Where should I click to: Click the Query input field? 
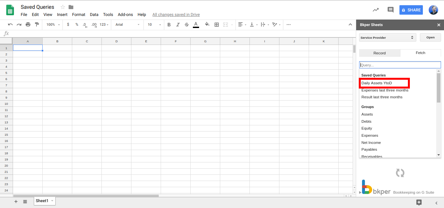point(400,64)
